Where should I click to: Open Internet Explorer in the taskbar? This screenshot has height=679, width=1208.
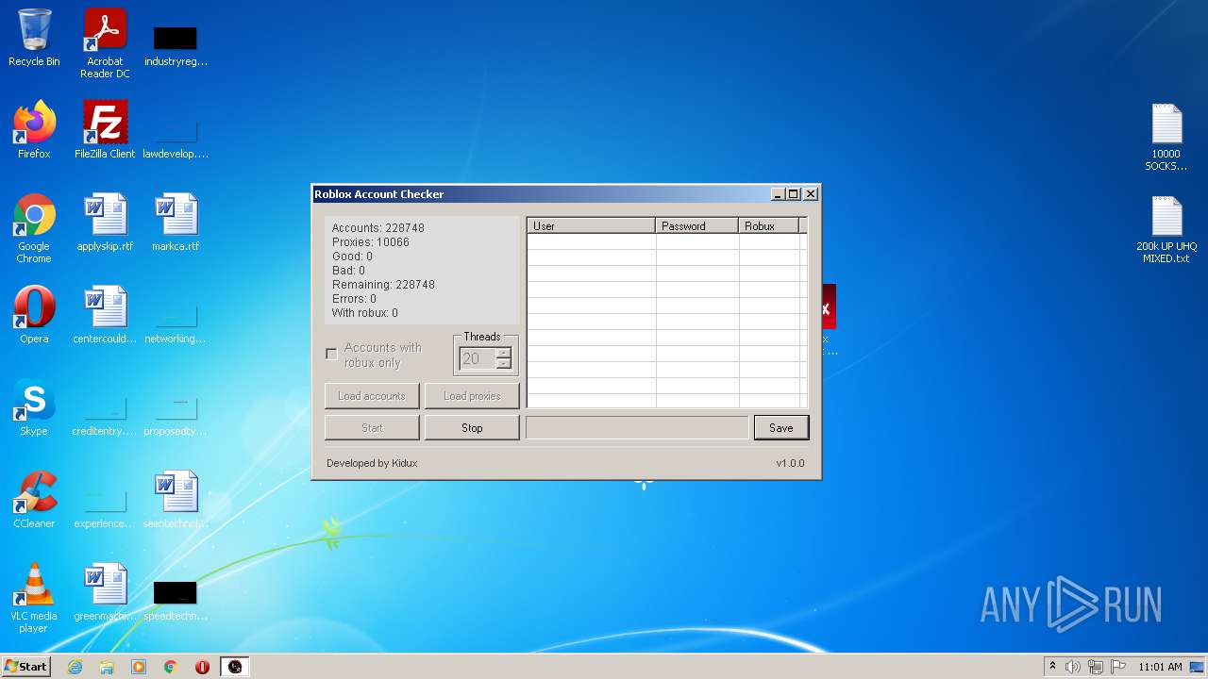[75, 667]
